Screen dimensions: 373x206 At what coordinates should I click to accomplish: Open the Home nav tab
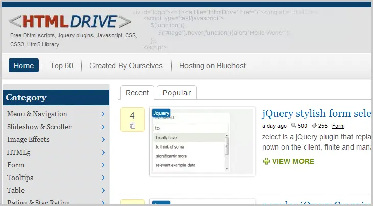tap(24, 65)
